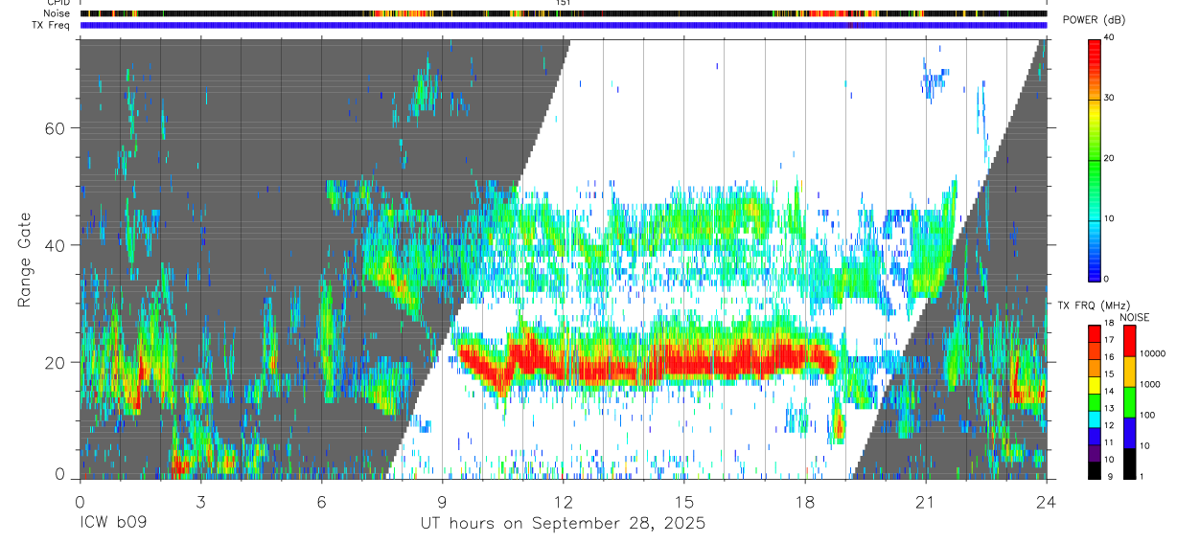The image size is (1177, 543).
Task: Click the '0' hour axis label
Action: coord(80,502)
